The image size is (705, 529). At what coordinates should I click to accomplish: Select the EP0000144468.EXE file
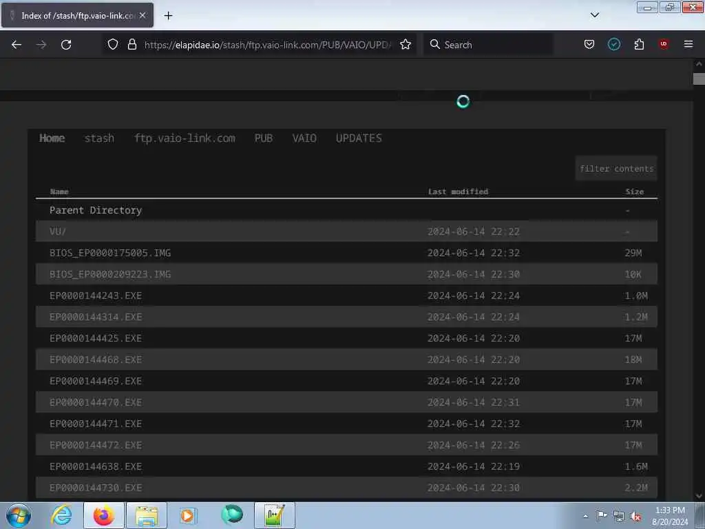96,360
